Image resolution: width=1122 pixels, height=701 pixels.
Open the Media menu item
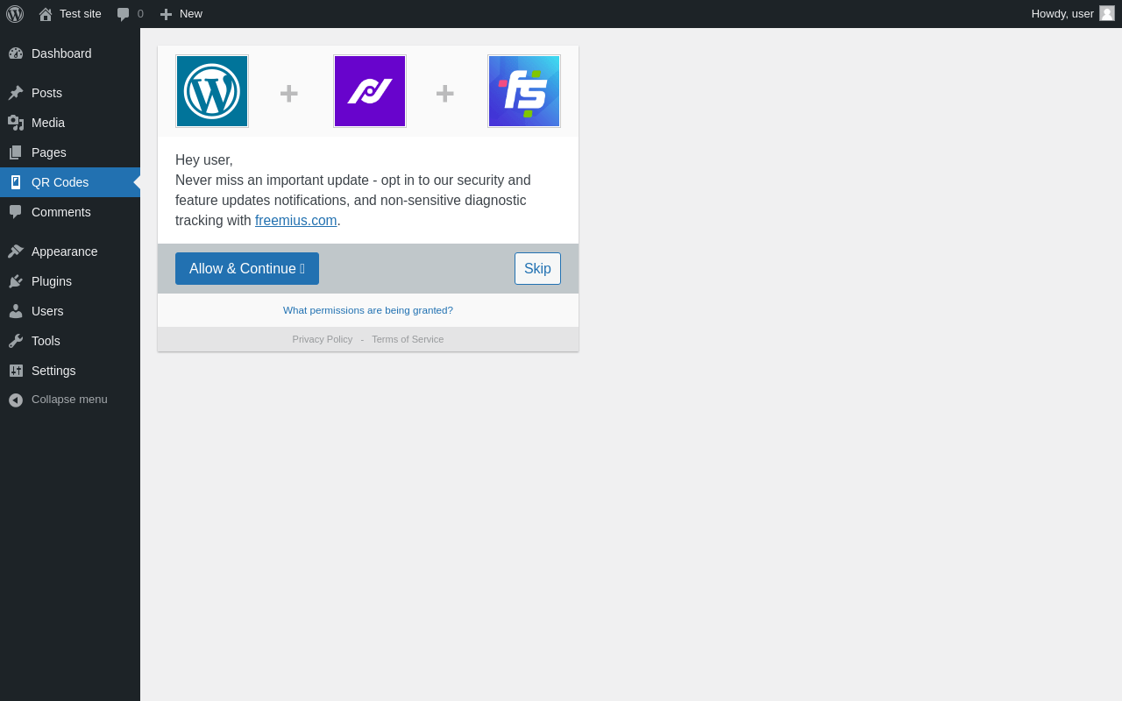pyautogui.click(x=70, y=123)
